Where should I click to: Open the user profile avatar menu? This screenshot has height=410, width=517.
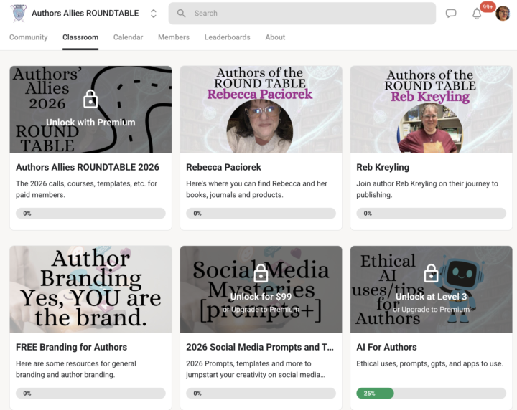(503, 14)
